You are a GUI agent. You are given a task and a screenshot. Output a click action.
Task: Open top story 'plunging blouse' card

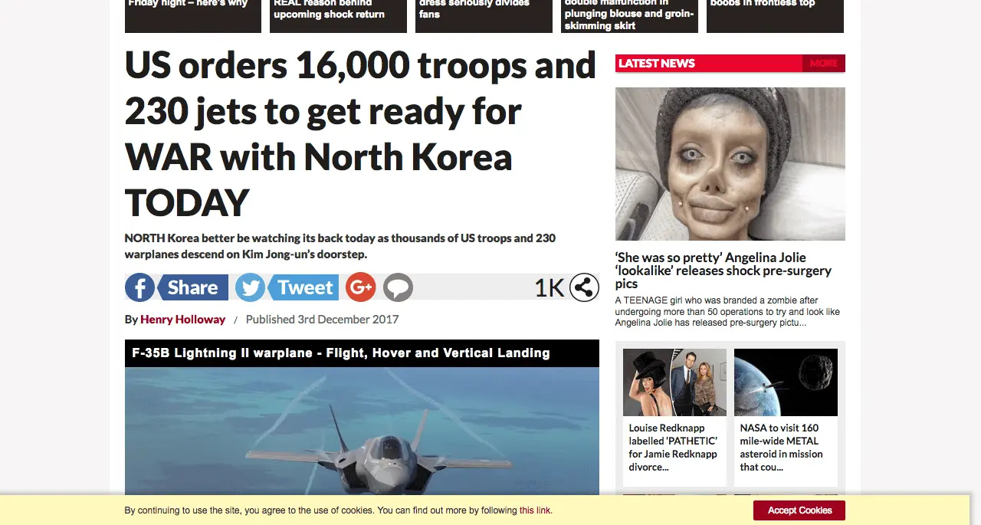629,16
